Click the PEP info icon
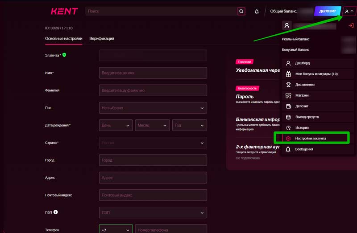This screenshot has height=233, width=357. [x=56, y=213]
